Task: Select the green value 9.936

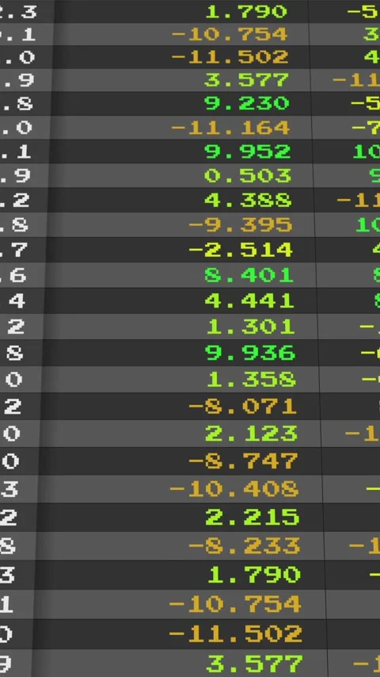Action: click(250, 353)
